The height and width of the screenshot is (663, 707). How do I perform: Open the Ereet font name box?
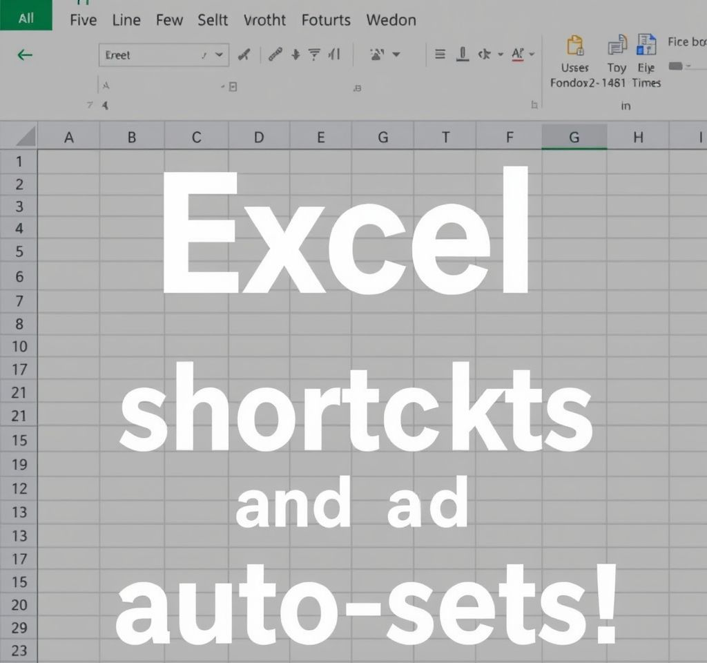(x=164, y=55)
